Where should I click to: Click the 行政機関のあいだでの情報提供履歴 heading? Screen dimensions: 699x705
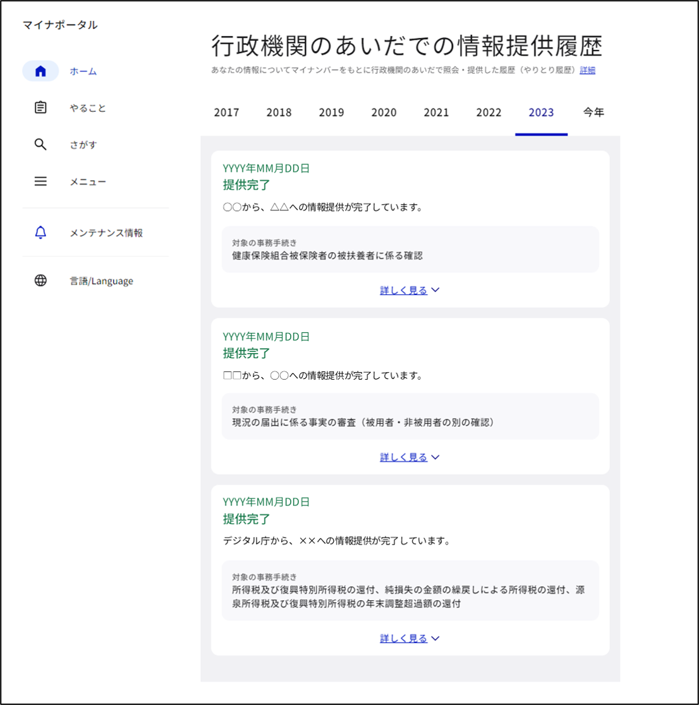tap(407, 46)
